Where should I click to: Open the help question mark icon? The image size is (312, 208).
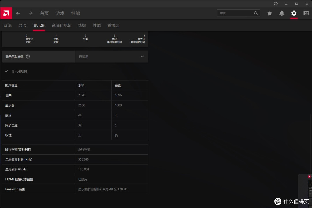[276, 3]
